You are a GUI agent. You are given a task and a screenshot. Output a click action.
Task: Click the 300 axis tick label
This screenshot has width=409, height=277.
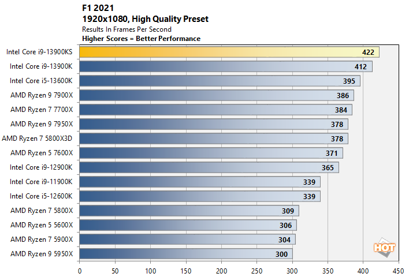coord(292,271)
